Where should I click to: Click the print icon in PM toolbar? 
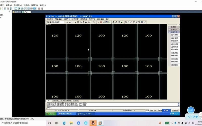[x=47, y=22]
